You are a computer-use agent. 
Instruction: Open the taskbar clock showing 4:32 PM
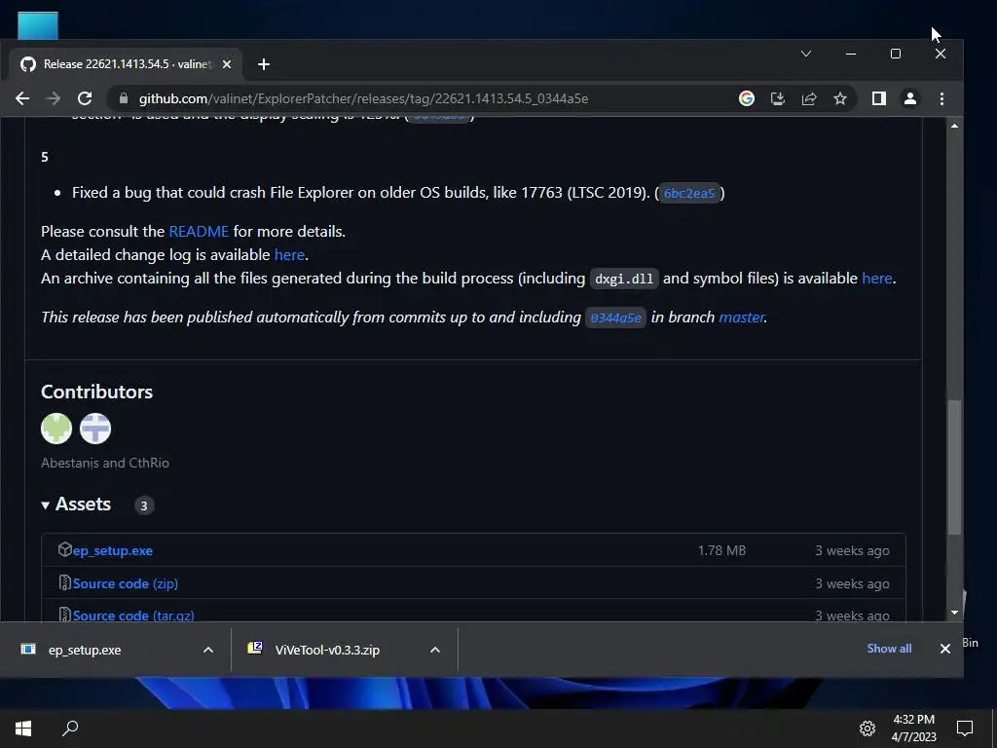[913, 729]
